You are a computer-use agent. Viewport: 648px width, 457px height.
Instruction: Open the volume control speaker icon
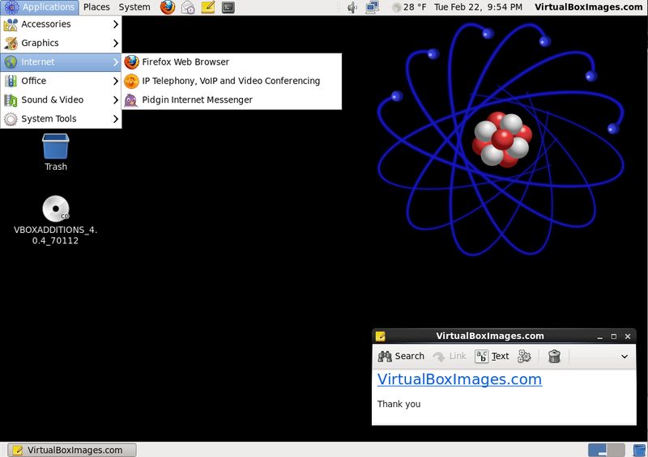tap(352, 7)
